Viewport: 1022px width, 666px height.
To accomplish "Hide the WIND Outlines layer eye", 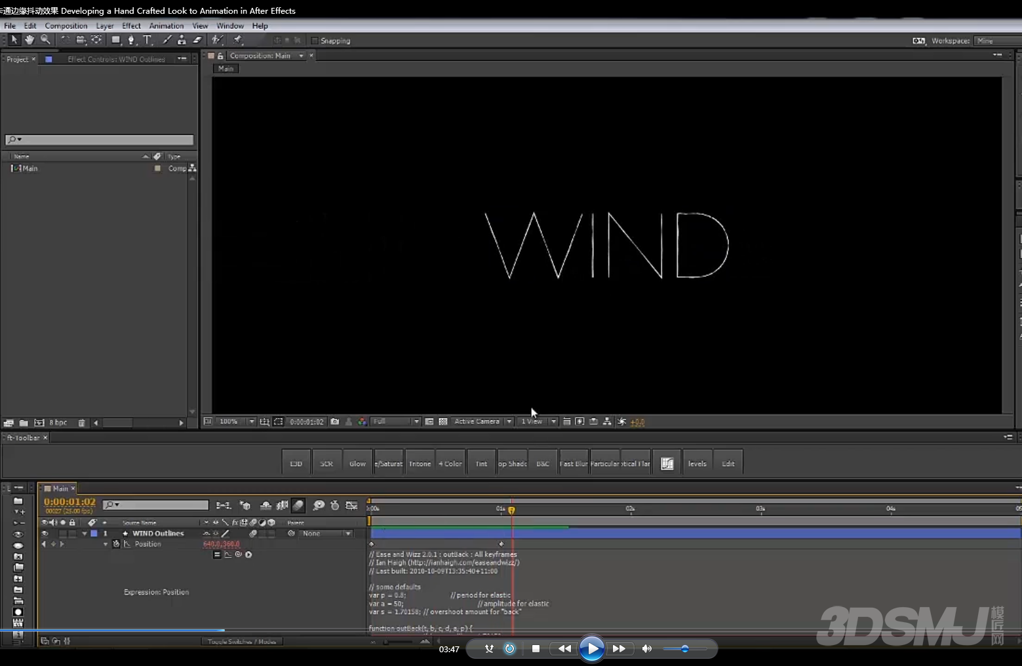I will coord(45,534).
